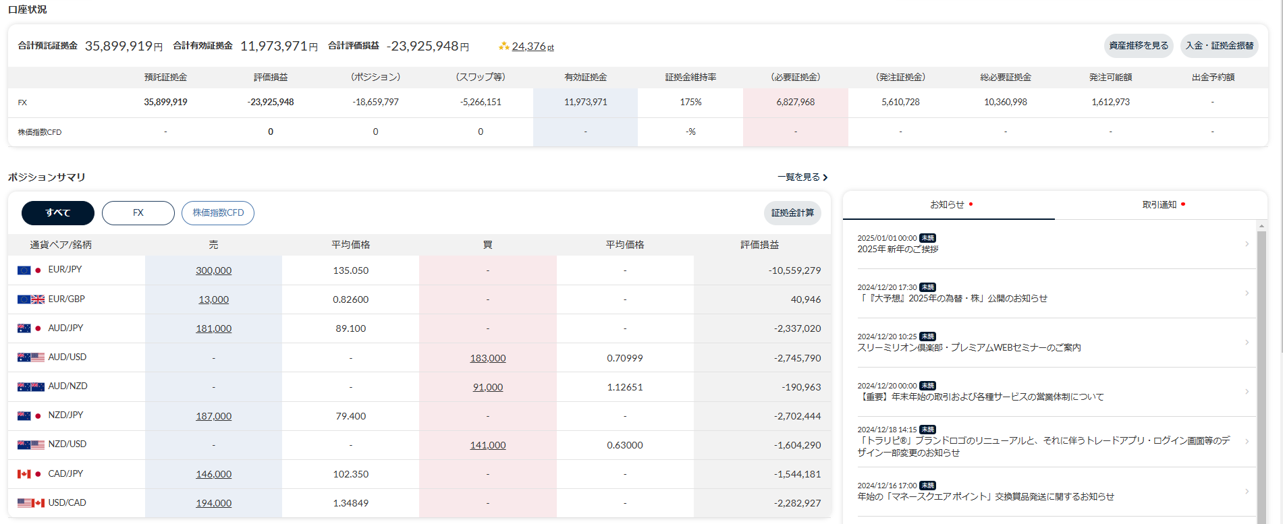
Task: Select the 株価指数CFD account row label
Action: 40,132
